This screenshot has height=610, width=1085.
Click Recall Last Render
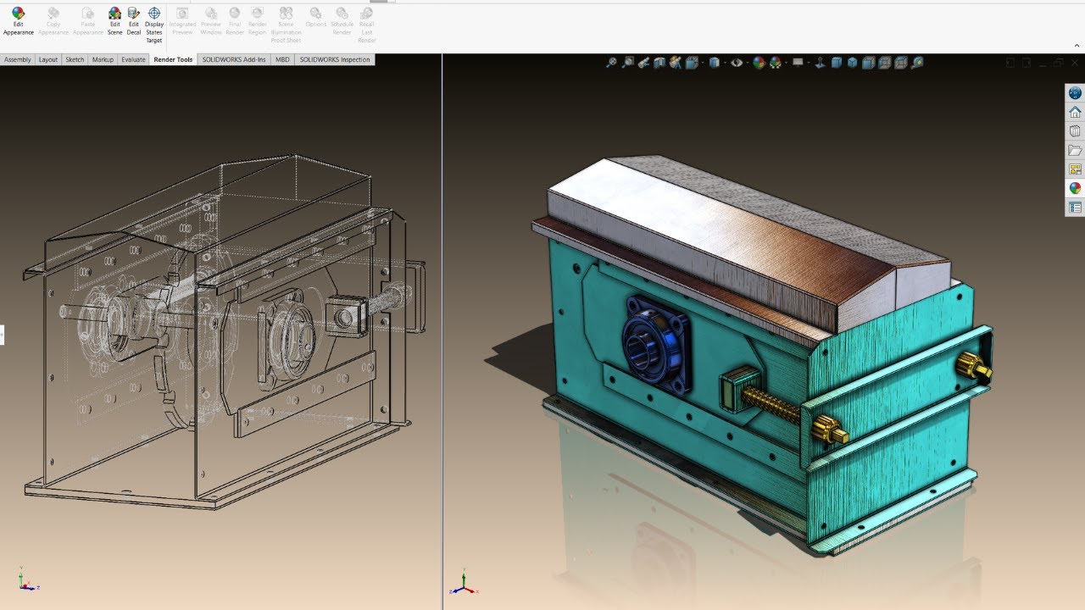point(366,25)
